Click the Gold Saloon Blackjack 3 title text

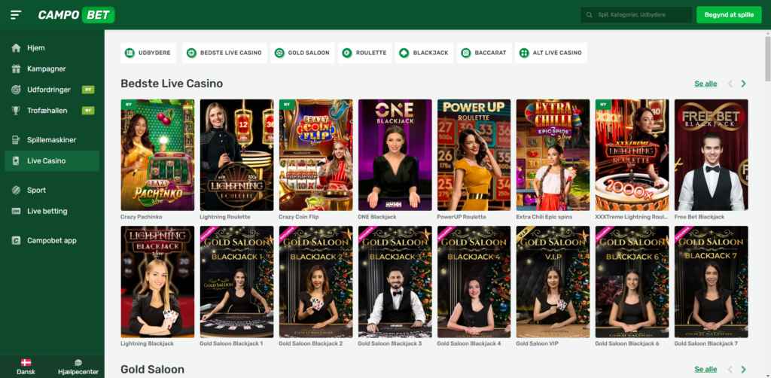[390, 343]
